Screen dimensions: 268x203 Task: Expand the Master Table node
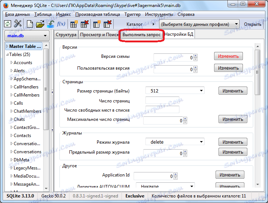tap(7, 46)
